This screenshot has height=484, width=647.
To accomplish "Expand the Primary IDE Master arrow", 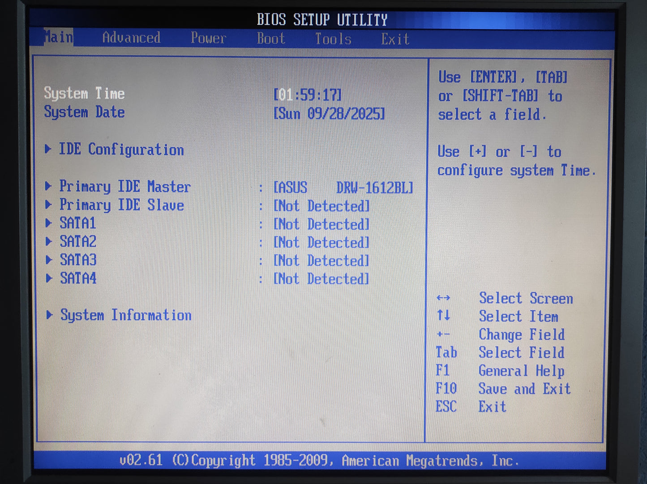I will (x=48, y=186).
